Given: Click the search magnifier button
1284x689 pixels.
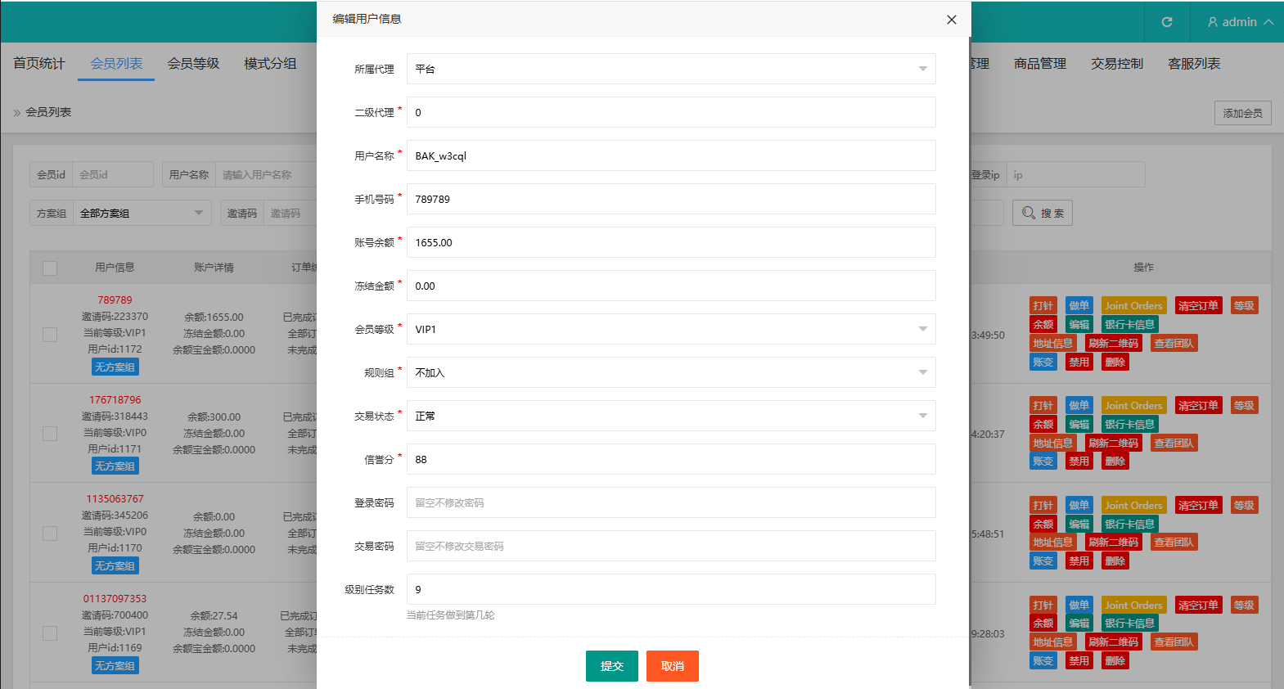Looking at the screenshot, I should pyautogui.click(x=1042, y=213).
